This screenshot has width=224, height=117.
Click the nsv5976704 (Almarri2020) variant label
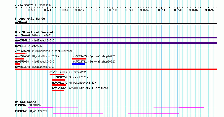coord(33,35)
